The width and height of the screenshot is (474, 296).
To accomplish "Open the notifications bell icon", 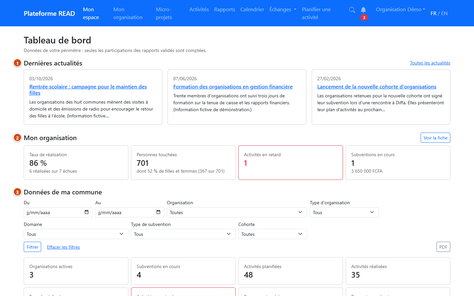I will coord(363,10).
